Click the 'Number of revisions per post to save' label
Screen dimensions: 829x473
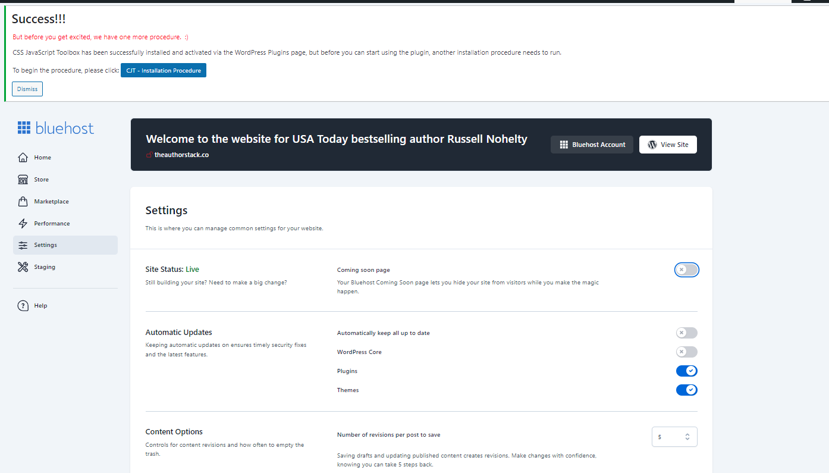coord(389,435)
